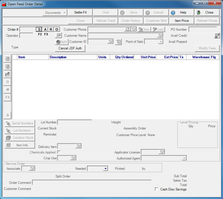Click into the Order Comment text field
The height and width of the screenshot is (199, 223).
(x=92, y=183)
